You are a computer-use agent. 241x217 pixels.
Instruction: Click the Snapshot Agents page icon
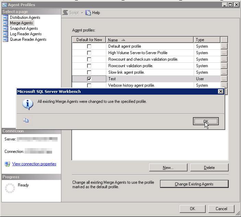(x=5, y=28)
